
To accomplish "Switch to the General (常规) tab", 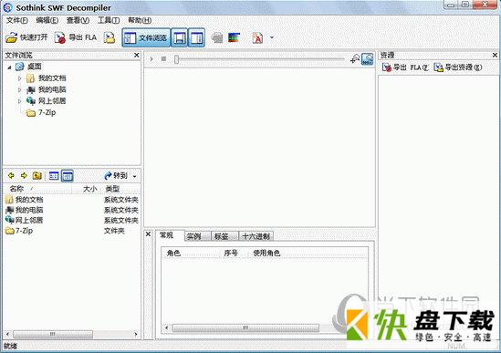I will click(170, 235).
